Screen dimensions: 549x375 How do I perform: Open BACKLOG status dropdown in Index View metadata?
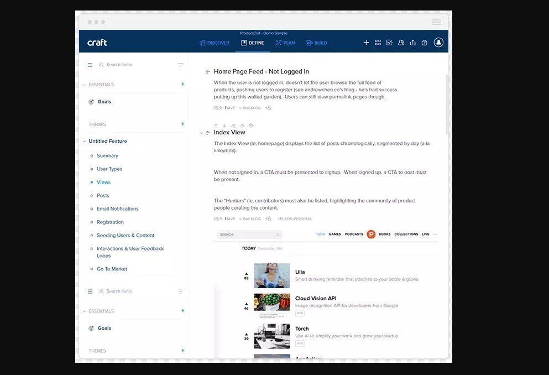coord(250,219)
